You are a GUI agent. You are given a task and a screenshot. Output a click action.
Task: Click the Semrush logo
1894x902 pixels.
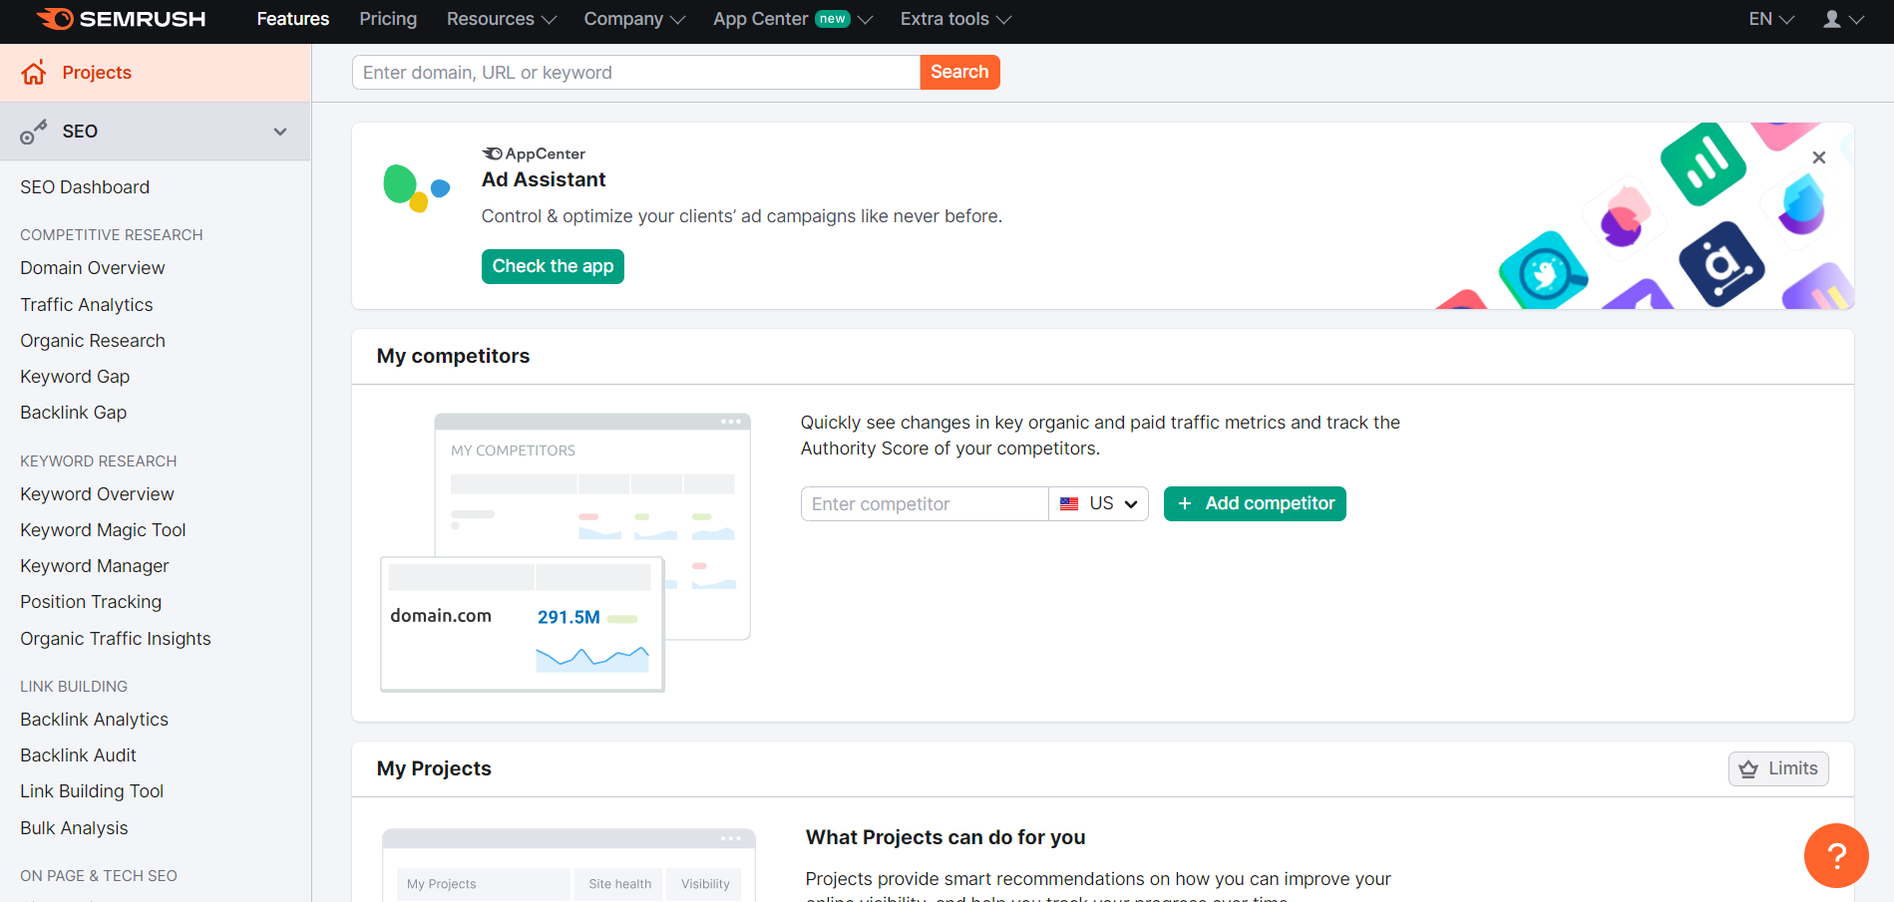coord(121,19)
